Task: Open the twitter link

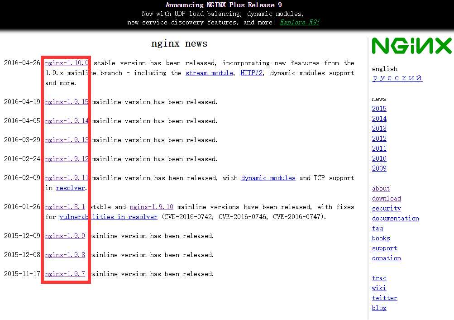Action: [384, 298]
